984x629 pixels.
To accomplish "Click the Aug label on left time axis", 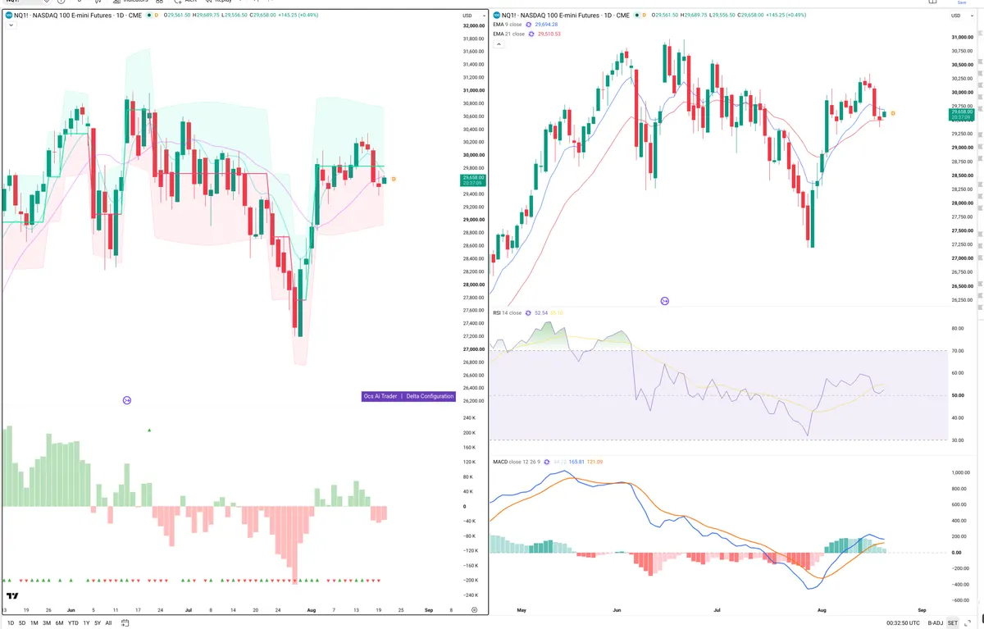I will pyautogui.click(x=310, y=610).
